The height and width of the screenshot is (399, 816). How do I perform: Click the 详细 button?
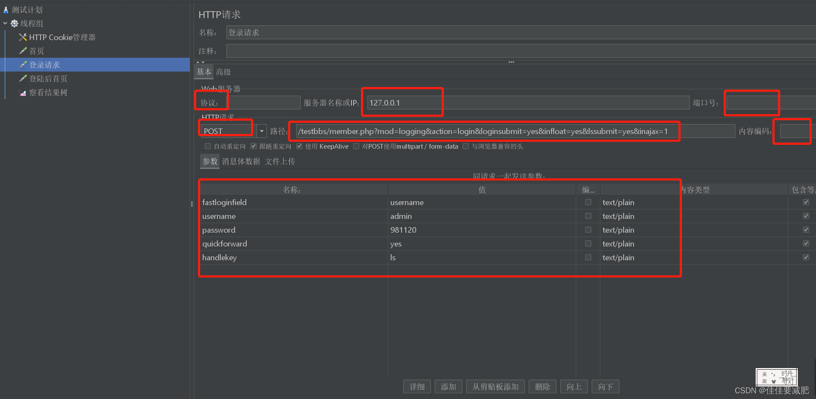[417, 387]
